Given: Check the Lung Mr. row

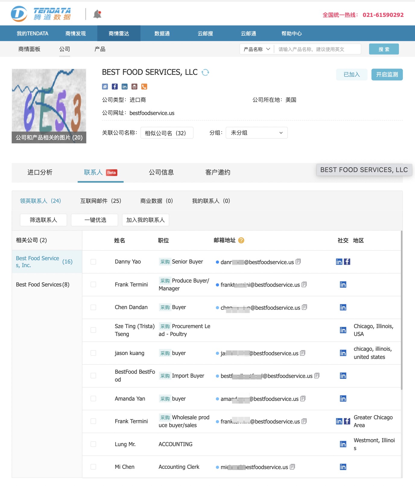Looking at the screenshot, I should click(93, 444).
